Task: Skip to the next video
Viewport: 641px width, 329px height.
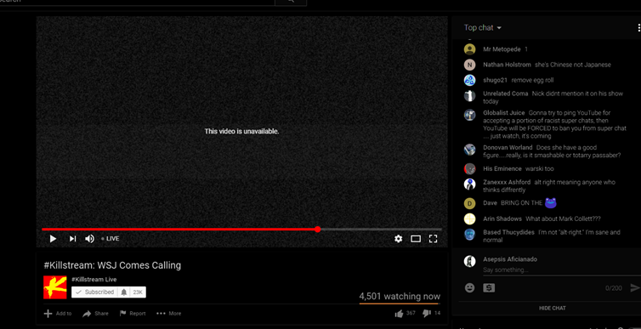Action: (x=72, y=239)
